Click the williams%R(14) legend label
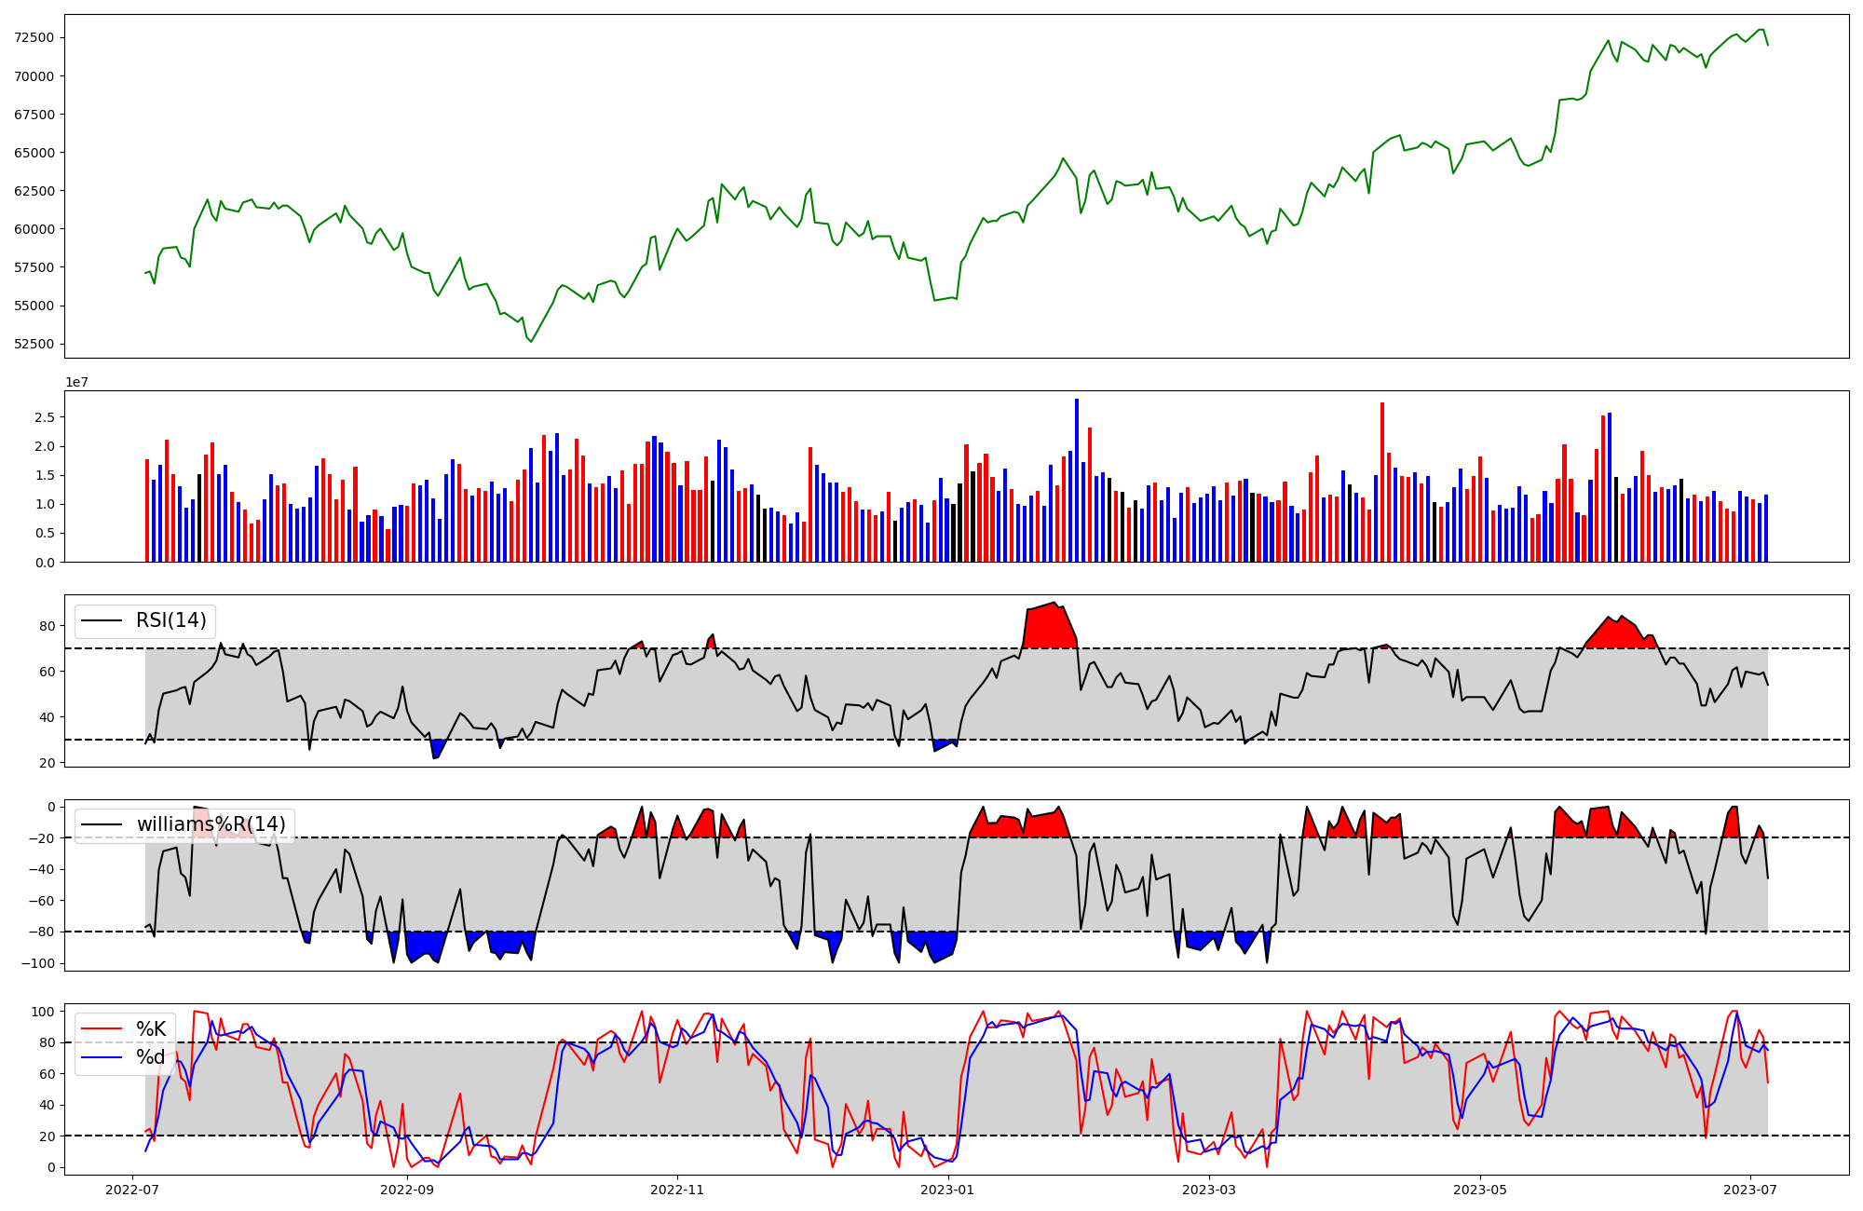The height and width of the screenshot is (1211, 1863). (x=211, y=824)
